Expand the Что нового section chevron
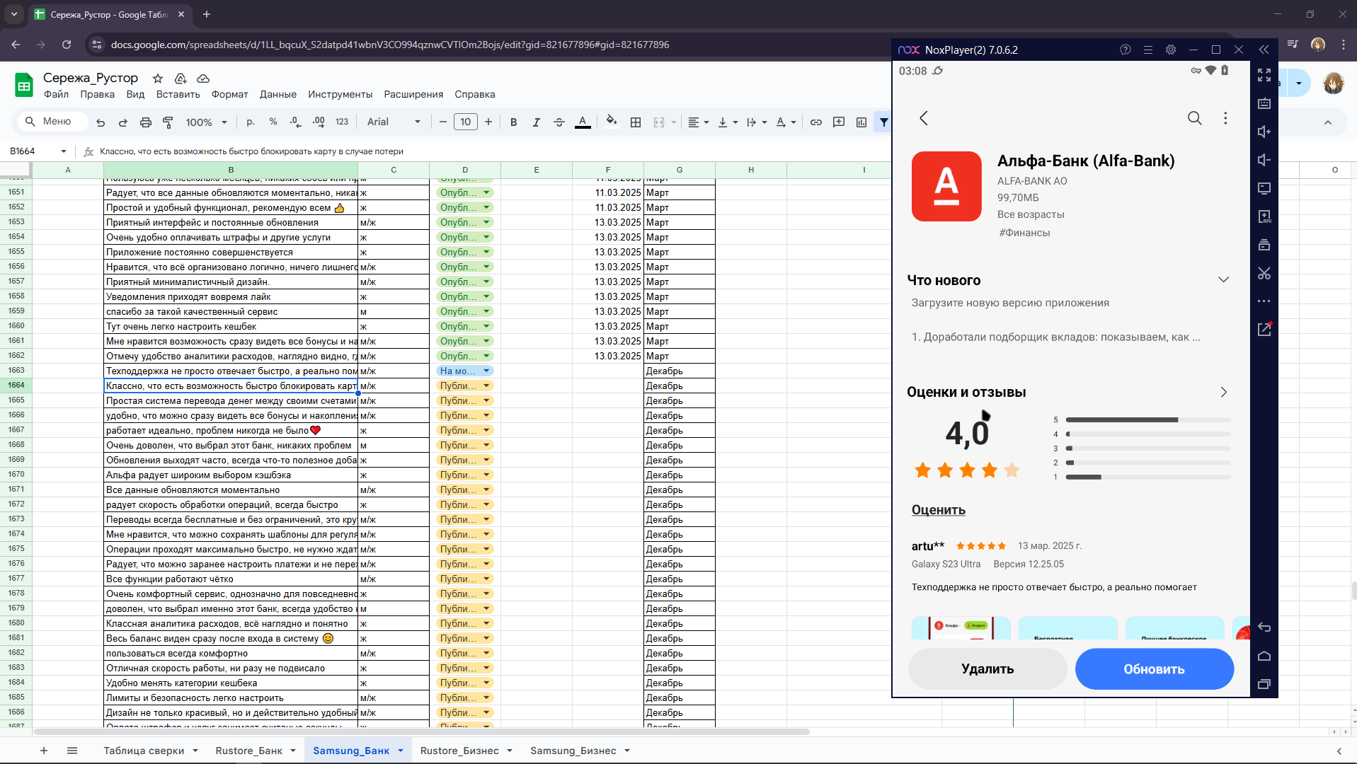The image size is (1357, 764). 1223,280
